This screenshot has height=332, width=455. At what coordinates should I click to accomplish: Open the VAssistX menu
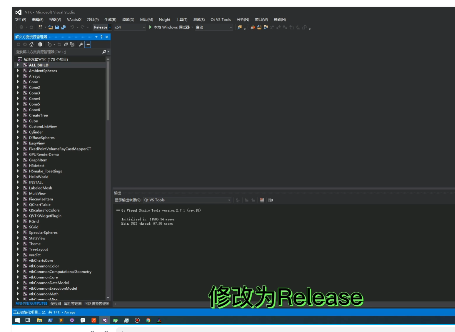click(x=74, y=20)
